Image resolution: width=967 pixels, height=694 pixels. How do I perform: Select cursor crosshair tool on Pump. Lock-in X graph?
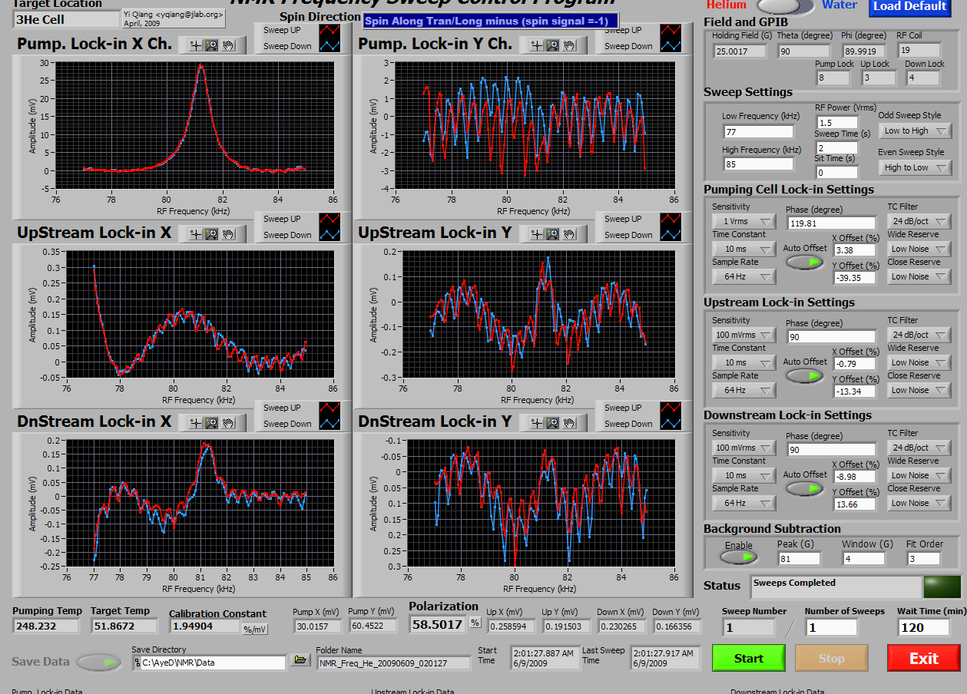(x=196, y=45)
